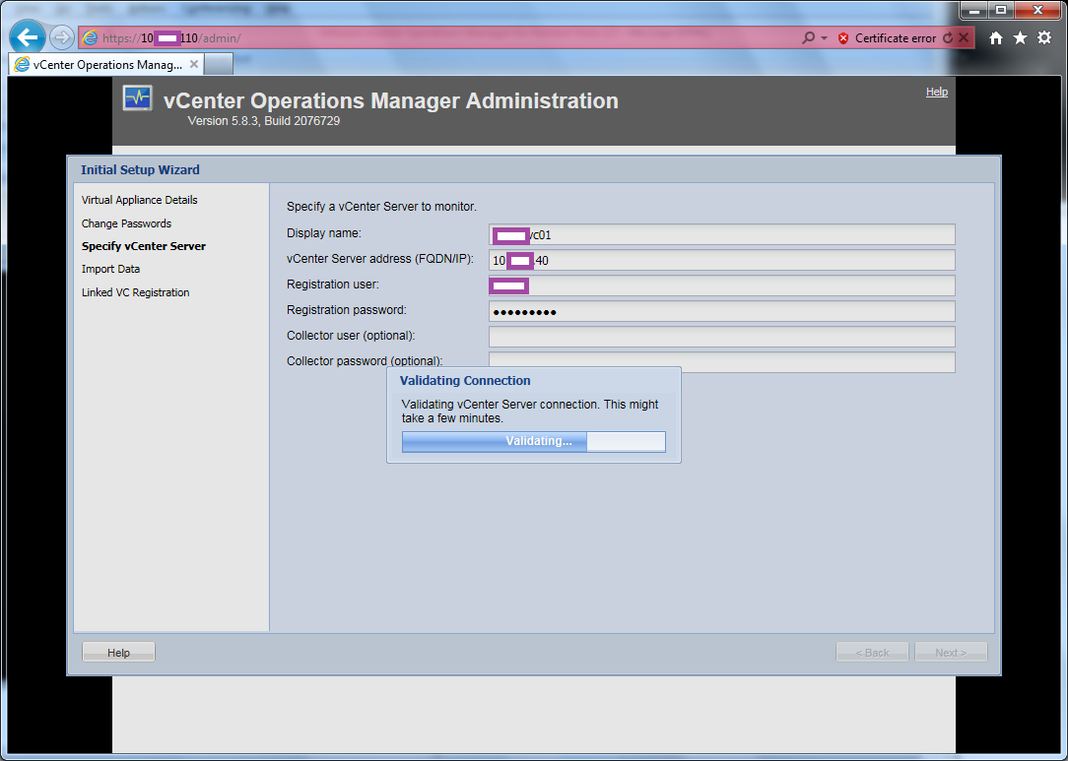Expand the address bar search dropdown arrow
The image size is (1068, 761).
click(824, 38)
